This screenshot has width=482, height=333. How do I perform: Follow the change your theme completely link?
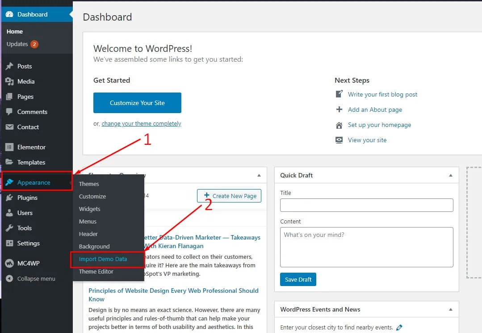pos(141,124)
